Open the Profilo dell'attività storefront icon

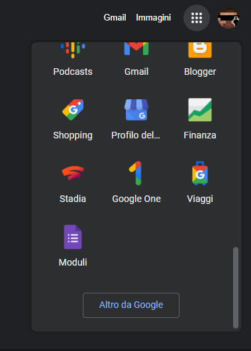tap(136, 110)
